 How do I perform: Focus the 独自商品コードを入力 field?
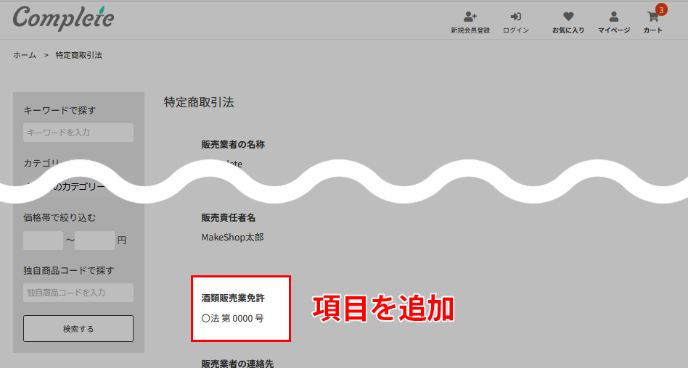click(78, 293)
